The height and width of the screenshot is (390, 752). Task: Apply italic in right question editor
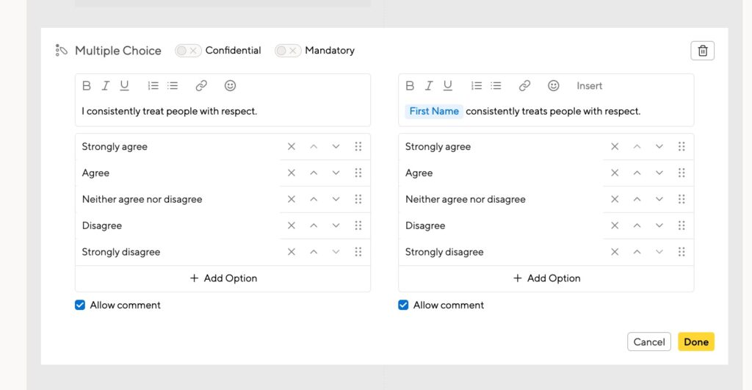pos(428,86)
